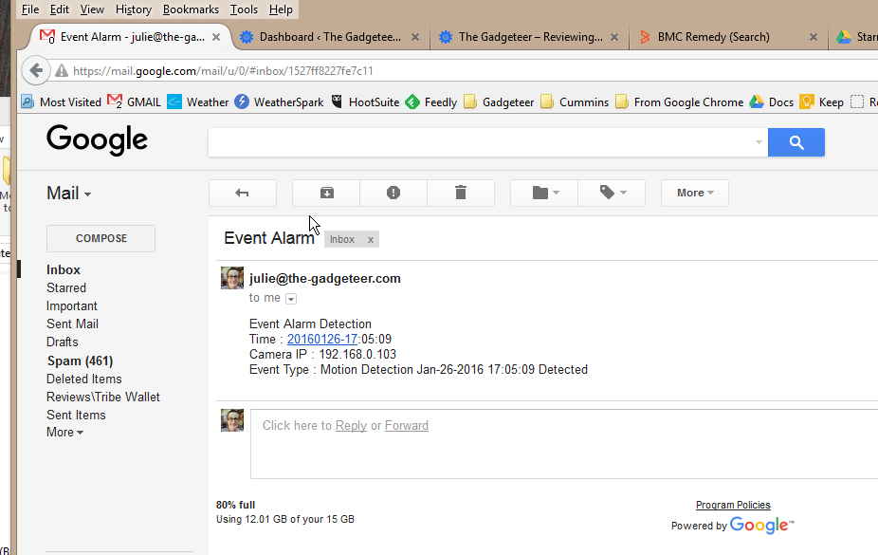
Task: Expand the More actions dropdown
Action: point(694,193)
